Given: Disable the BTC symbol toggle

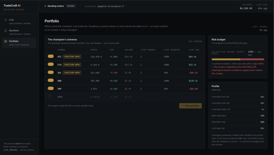Looking at the screenshot, I should pyautogui.click(x=51, y=56).
